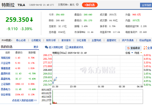Viewport: 152px width, 105px height.
Task: Click 成交额 value 64.90亿
Action: [113, 20]
